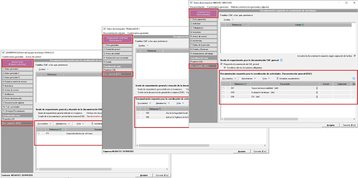Toggle Considerar sólo los documentos obligatorios
Image resolution: width=358 pixels, height=178 pixels.
[225, 68]
